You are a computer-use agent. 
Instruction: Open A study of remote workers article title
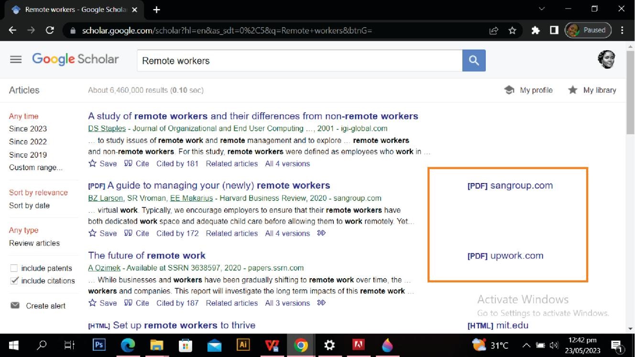[253, 116]
